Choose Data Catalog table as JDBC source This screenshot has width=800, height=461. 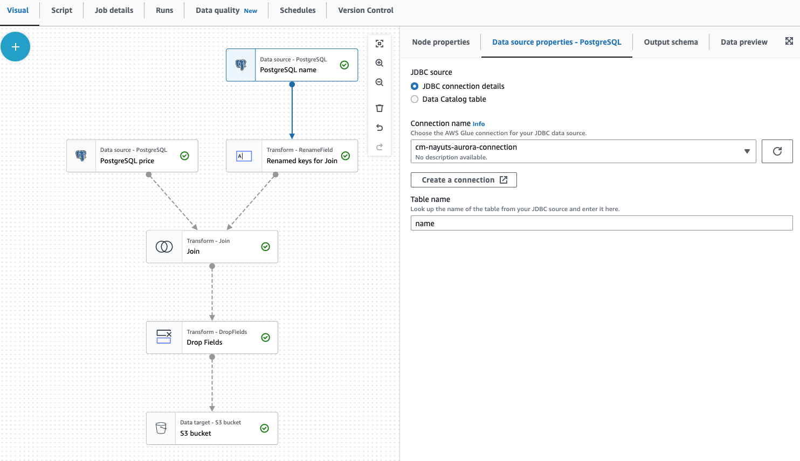pyautogui.click(x=415, y=99)
